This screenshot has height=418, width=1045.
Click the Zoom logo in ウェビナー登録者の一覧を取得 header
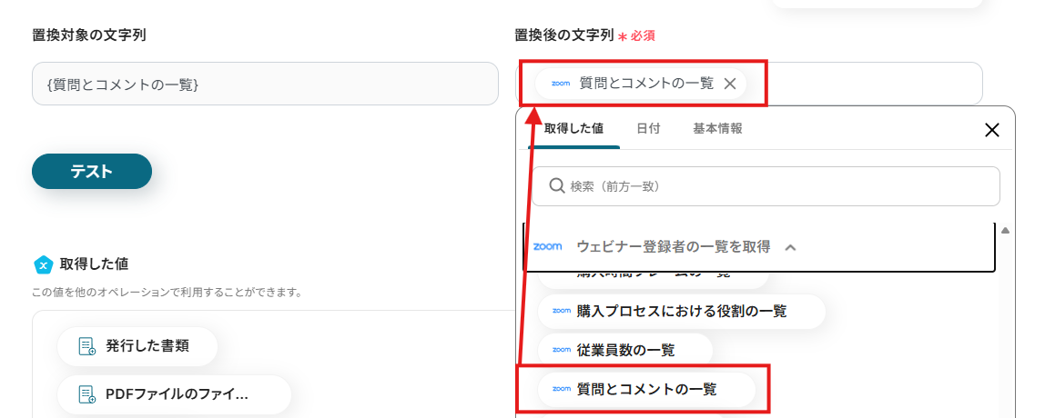coord(548,246)
